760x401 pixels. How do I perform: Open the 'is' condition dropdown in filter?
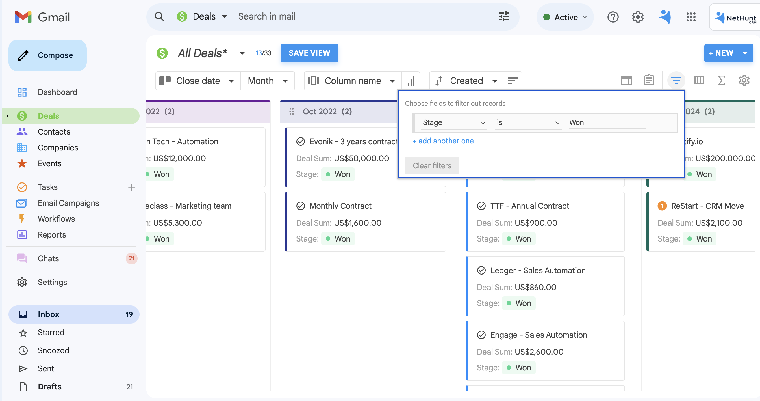coord(528,122)
